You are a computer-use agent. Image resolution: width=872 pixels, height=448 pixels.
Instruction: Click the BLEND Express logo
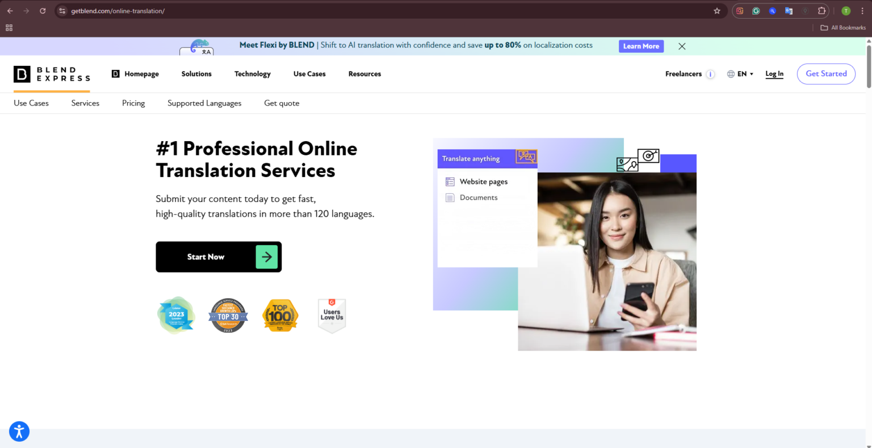[x=51, y=74]
